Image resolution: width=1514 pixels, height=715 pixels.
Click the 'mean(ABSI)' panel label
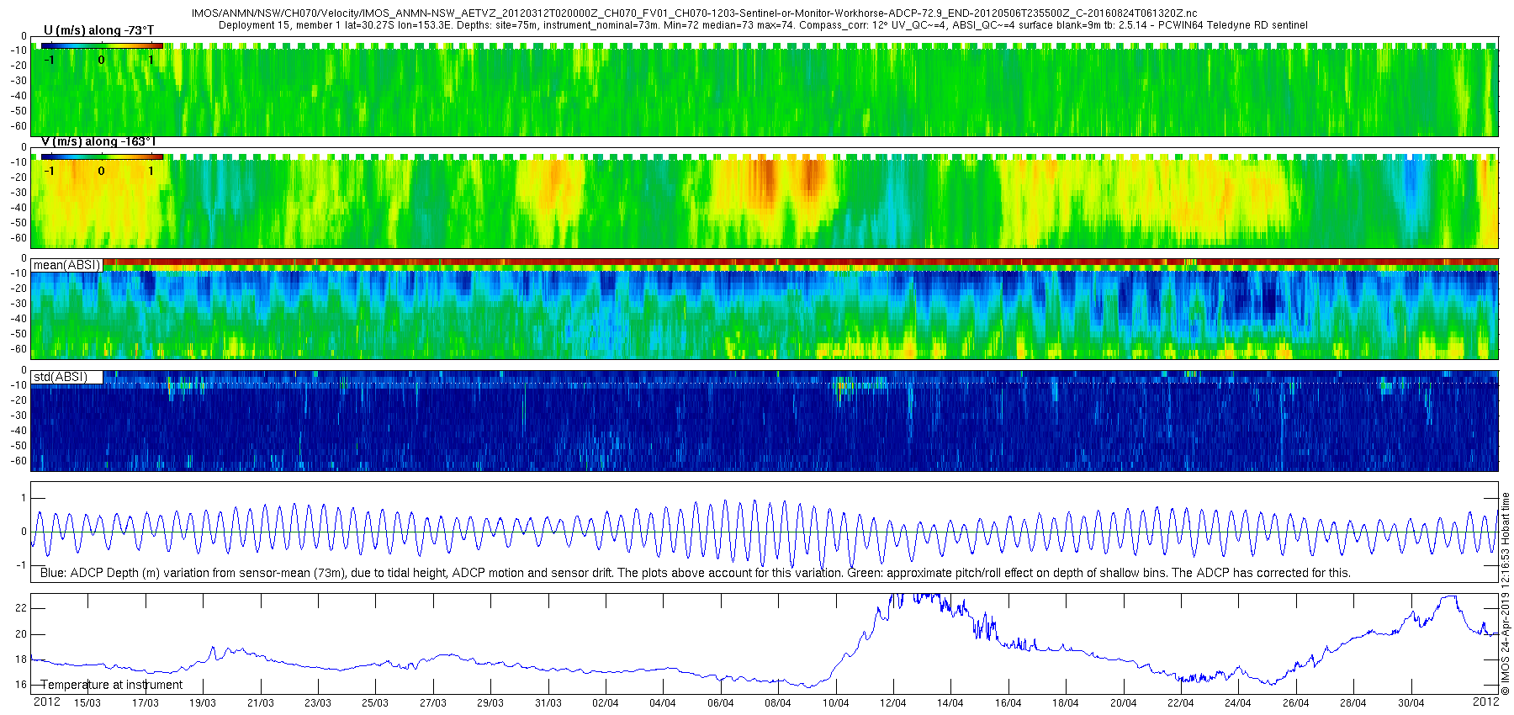[x=66, y=265]
